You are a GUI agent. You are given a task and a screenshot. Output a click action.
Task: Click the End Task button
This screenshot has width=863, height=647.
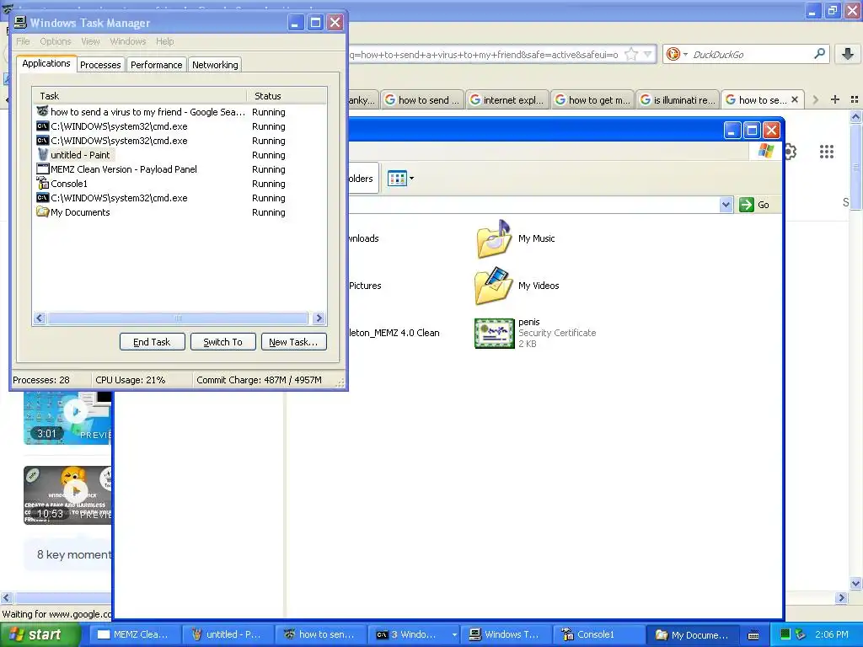tap(152, 342)
